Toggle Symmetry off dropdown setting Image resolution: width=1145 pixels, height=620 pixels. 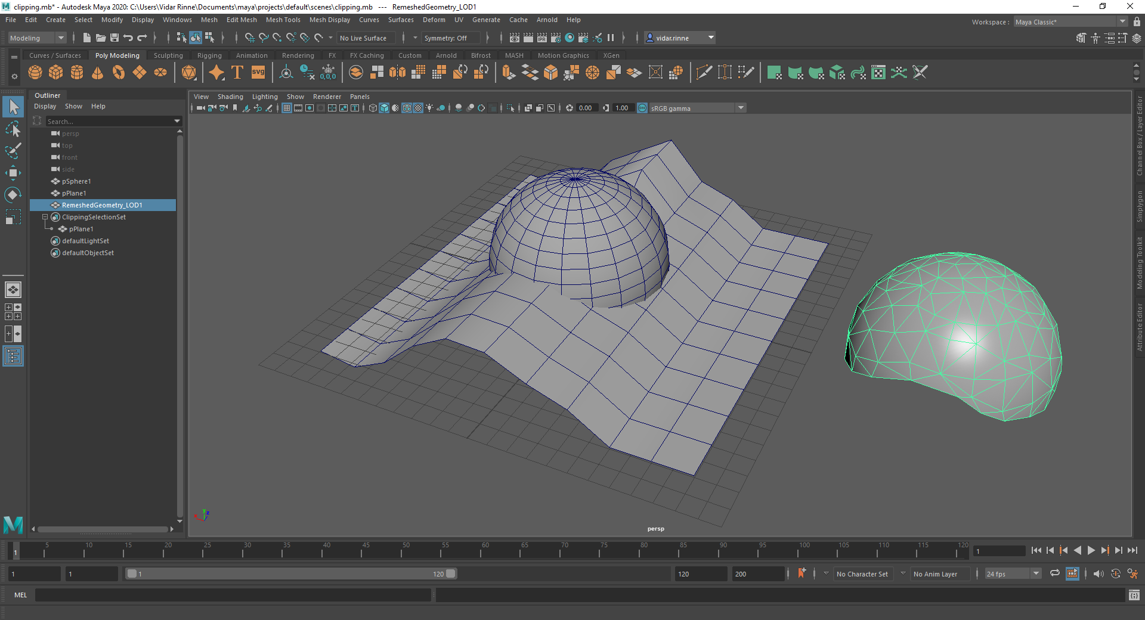click(x=451, y=38)
